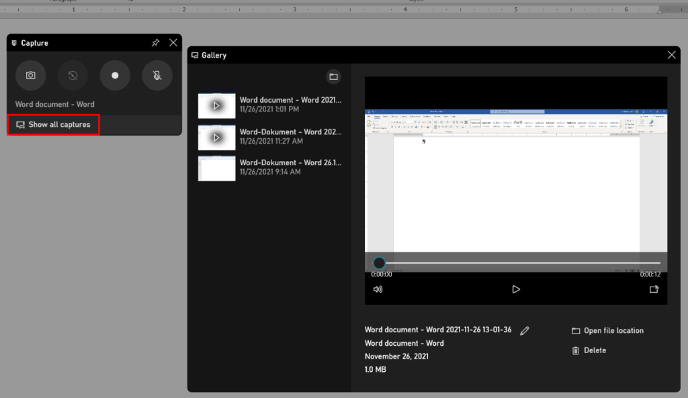
Task: Play the Word document recording
Action: pyautogui.click(x=516, y=289)
